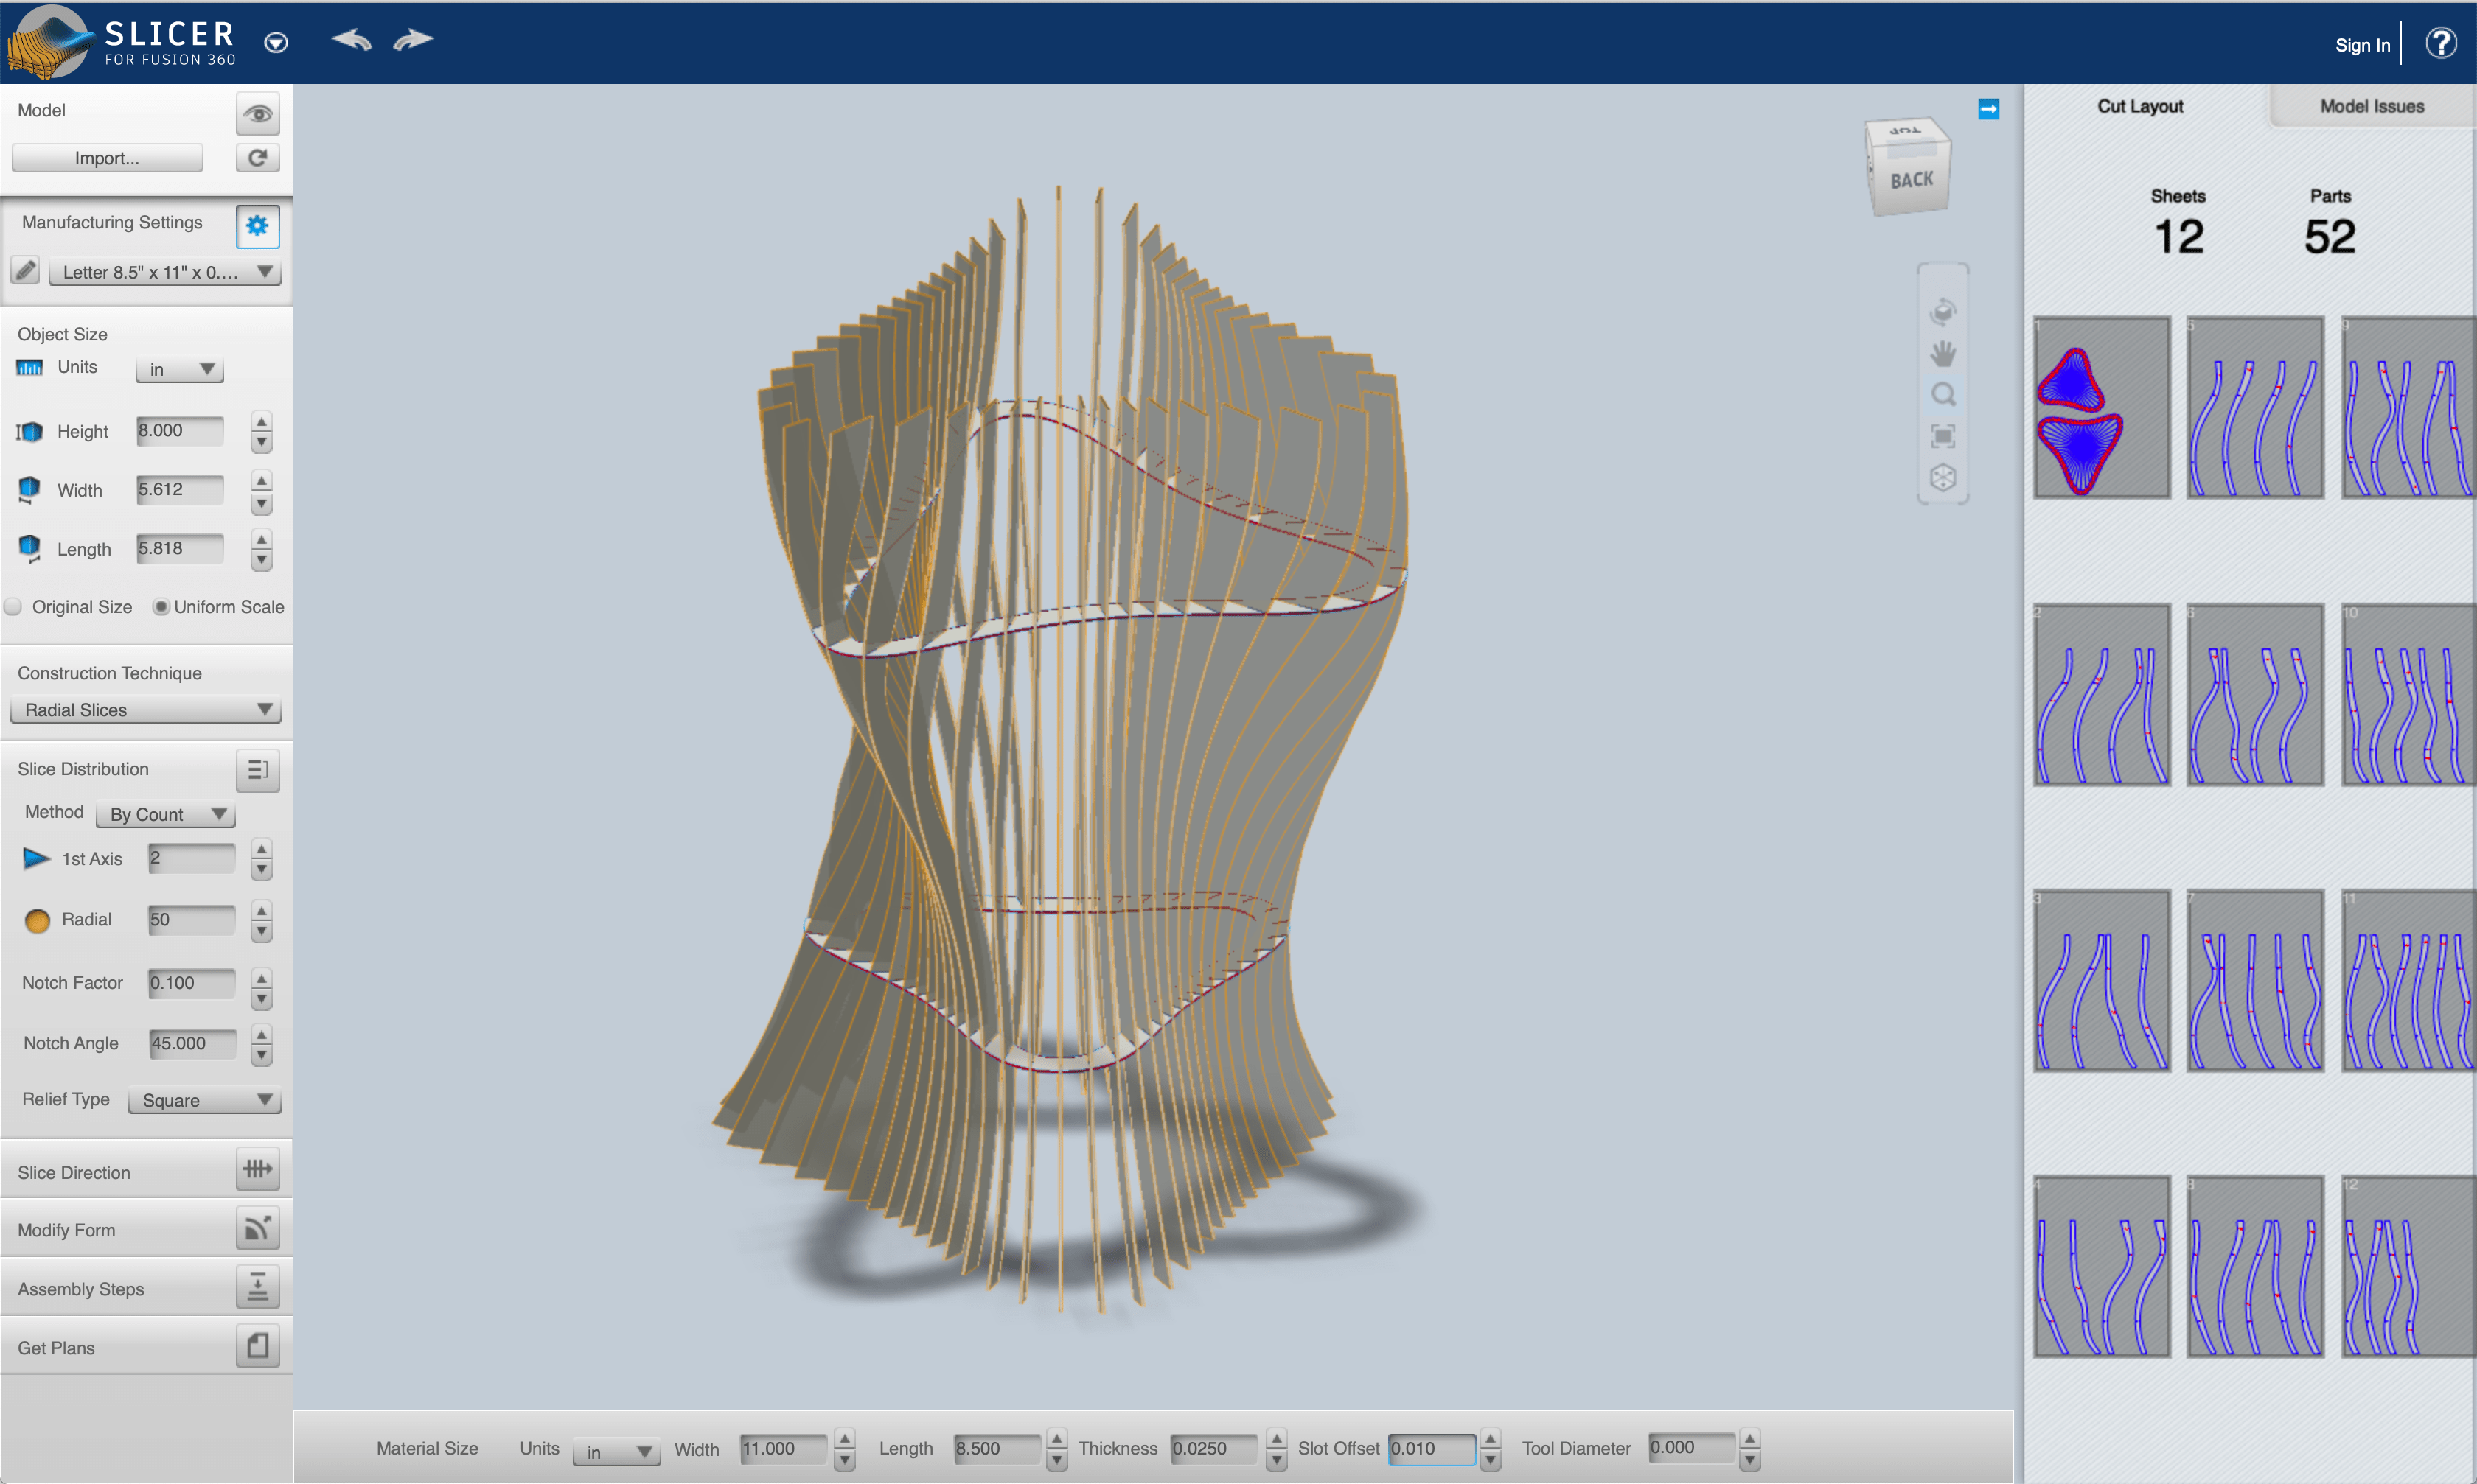
Task: Expand the slice Method By Count dropdown
Action: click(x=166, y=814)
